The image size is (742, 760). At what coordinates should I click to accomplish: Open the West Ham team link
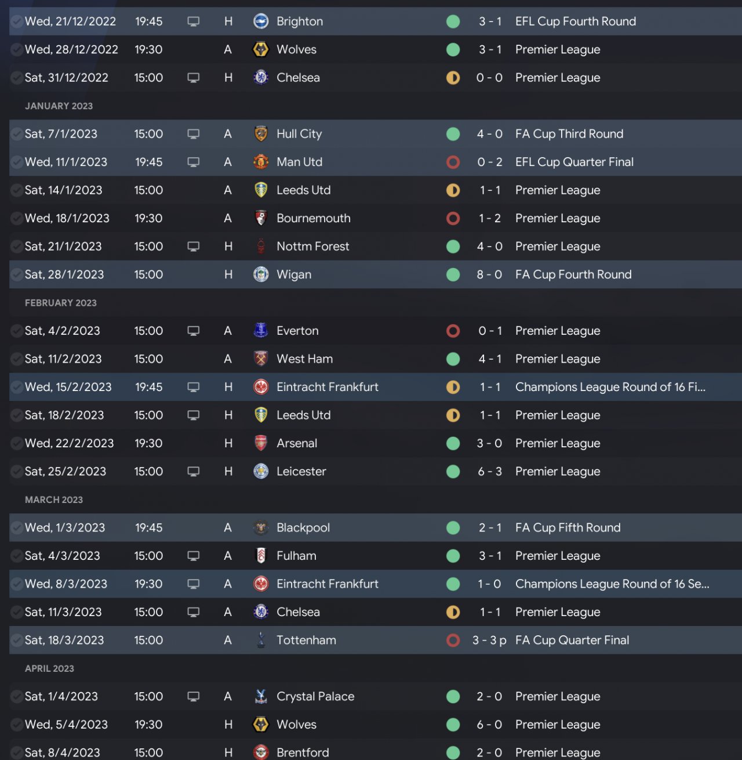click(304, 359)
